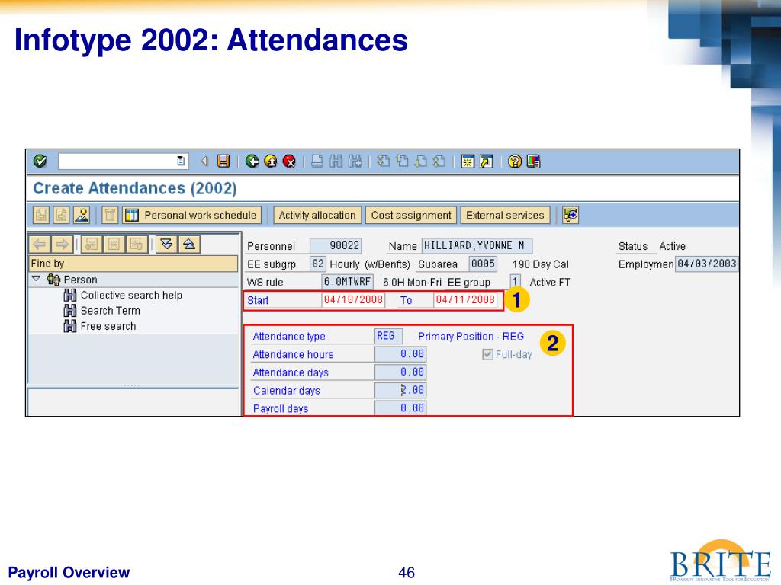Click the Cost assignment button
Screen dimensions: 781x585
click(x=411, y=216)
